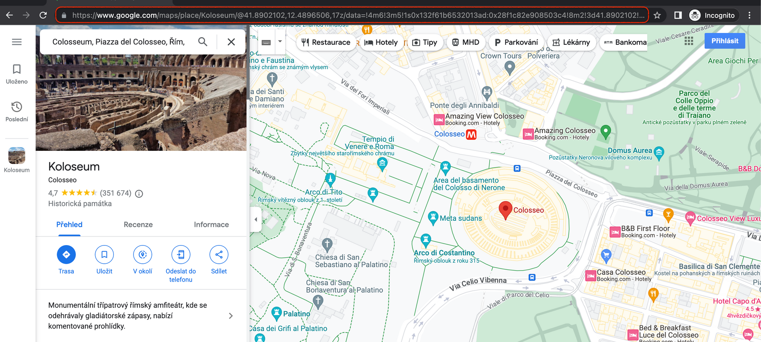Image resolution: width=761 pixels, height=342 pixels.
Task: Open the Google apps grid
Action: click(x=689, y=41)
